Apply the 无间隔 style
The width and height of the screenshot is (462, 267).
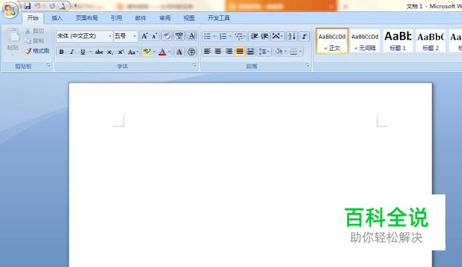coord(365,41)
